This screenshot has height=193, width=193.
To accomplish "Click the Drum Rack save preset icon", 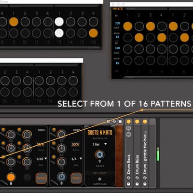I will tap(128, 184).
